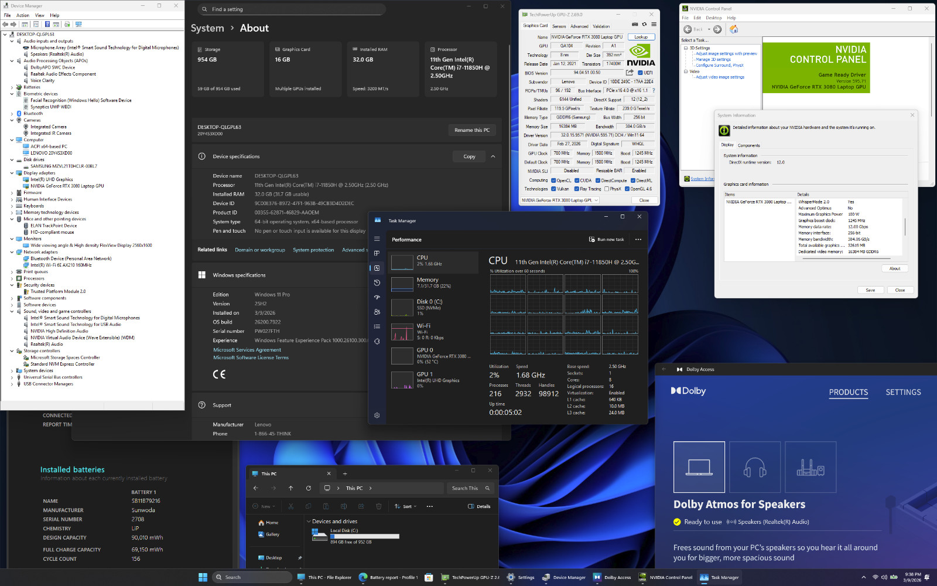Click GPU-Z BIOS export share icon
The image size is (937, 586).
pyautogui.click(x=630, y=73)
